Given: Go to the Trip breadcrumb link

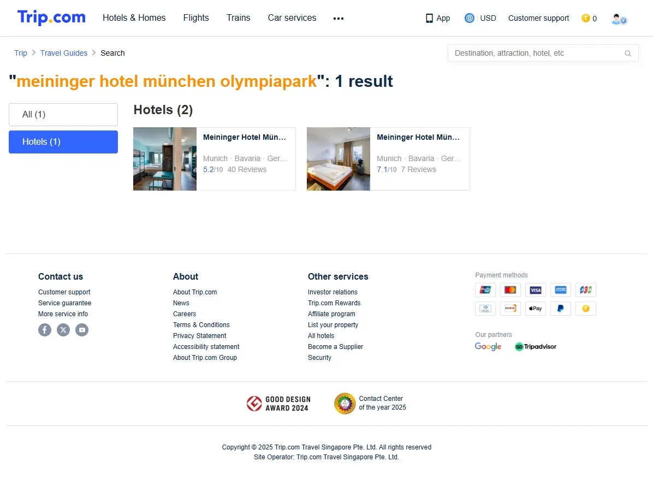Looking at the screenshot, I should [x=20, y=53].
